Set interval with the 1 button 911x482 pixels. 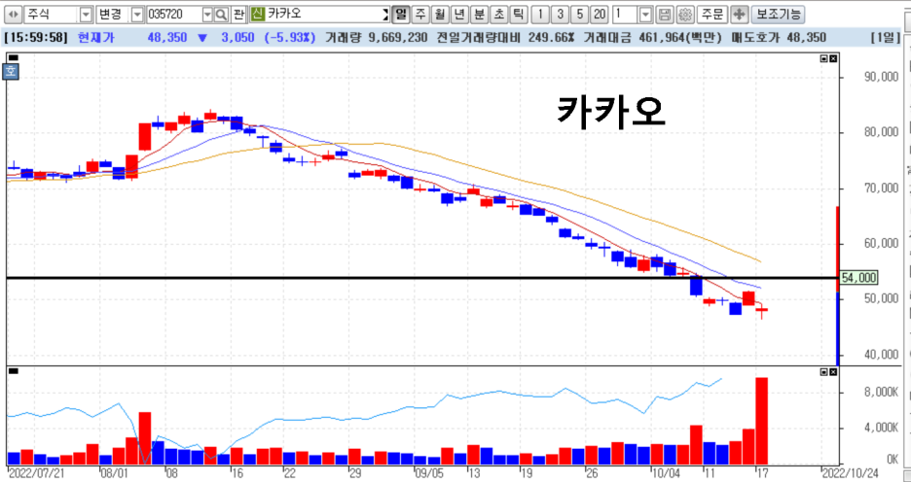coord(540,14)
